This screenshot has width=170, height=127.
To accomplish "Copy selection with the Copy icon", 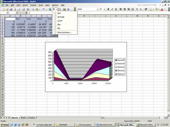I will click(33, 9).
